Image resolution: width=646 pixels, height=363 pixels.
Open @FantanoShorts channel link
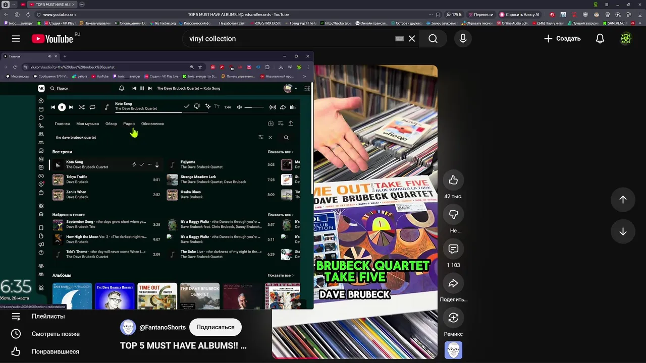[x=163, y=327]
